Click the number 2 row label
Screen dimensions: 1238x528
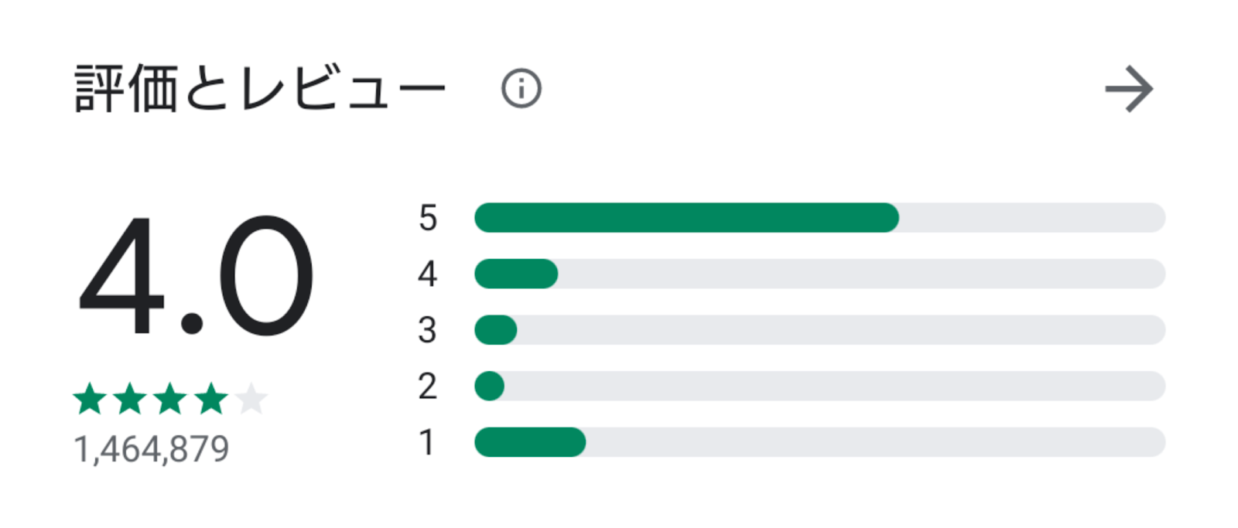427,386
